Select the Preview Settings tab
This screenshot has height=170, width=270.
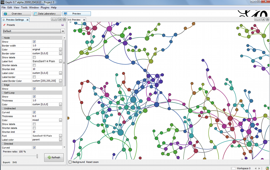point(15,20)
